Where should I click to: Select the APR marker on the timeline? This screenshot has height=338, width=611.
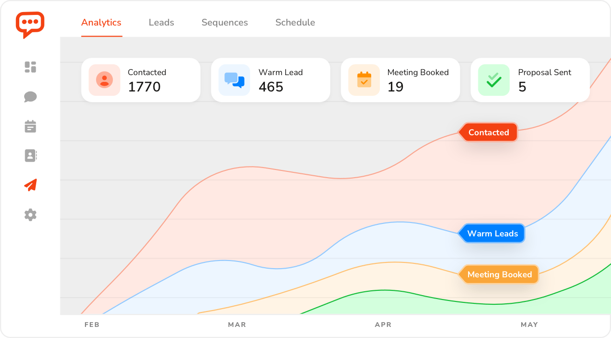[383, 325]
